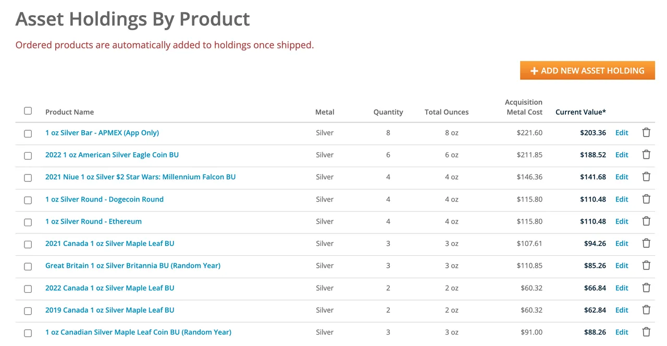This screenshot has height=346, width=667.
Task: Delete the 2019 Canada Maple Leaf holding
Action: (646, 310)
